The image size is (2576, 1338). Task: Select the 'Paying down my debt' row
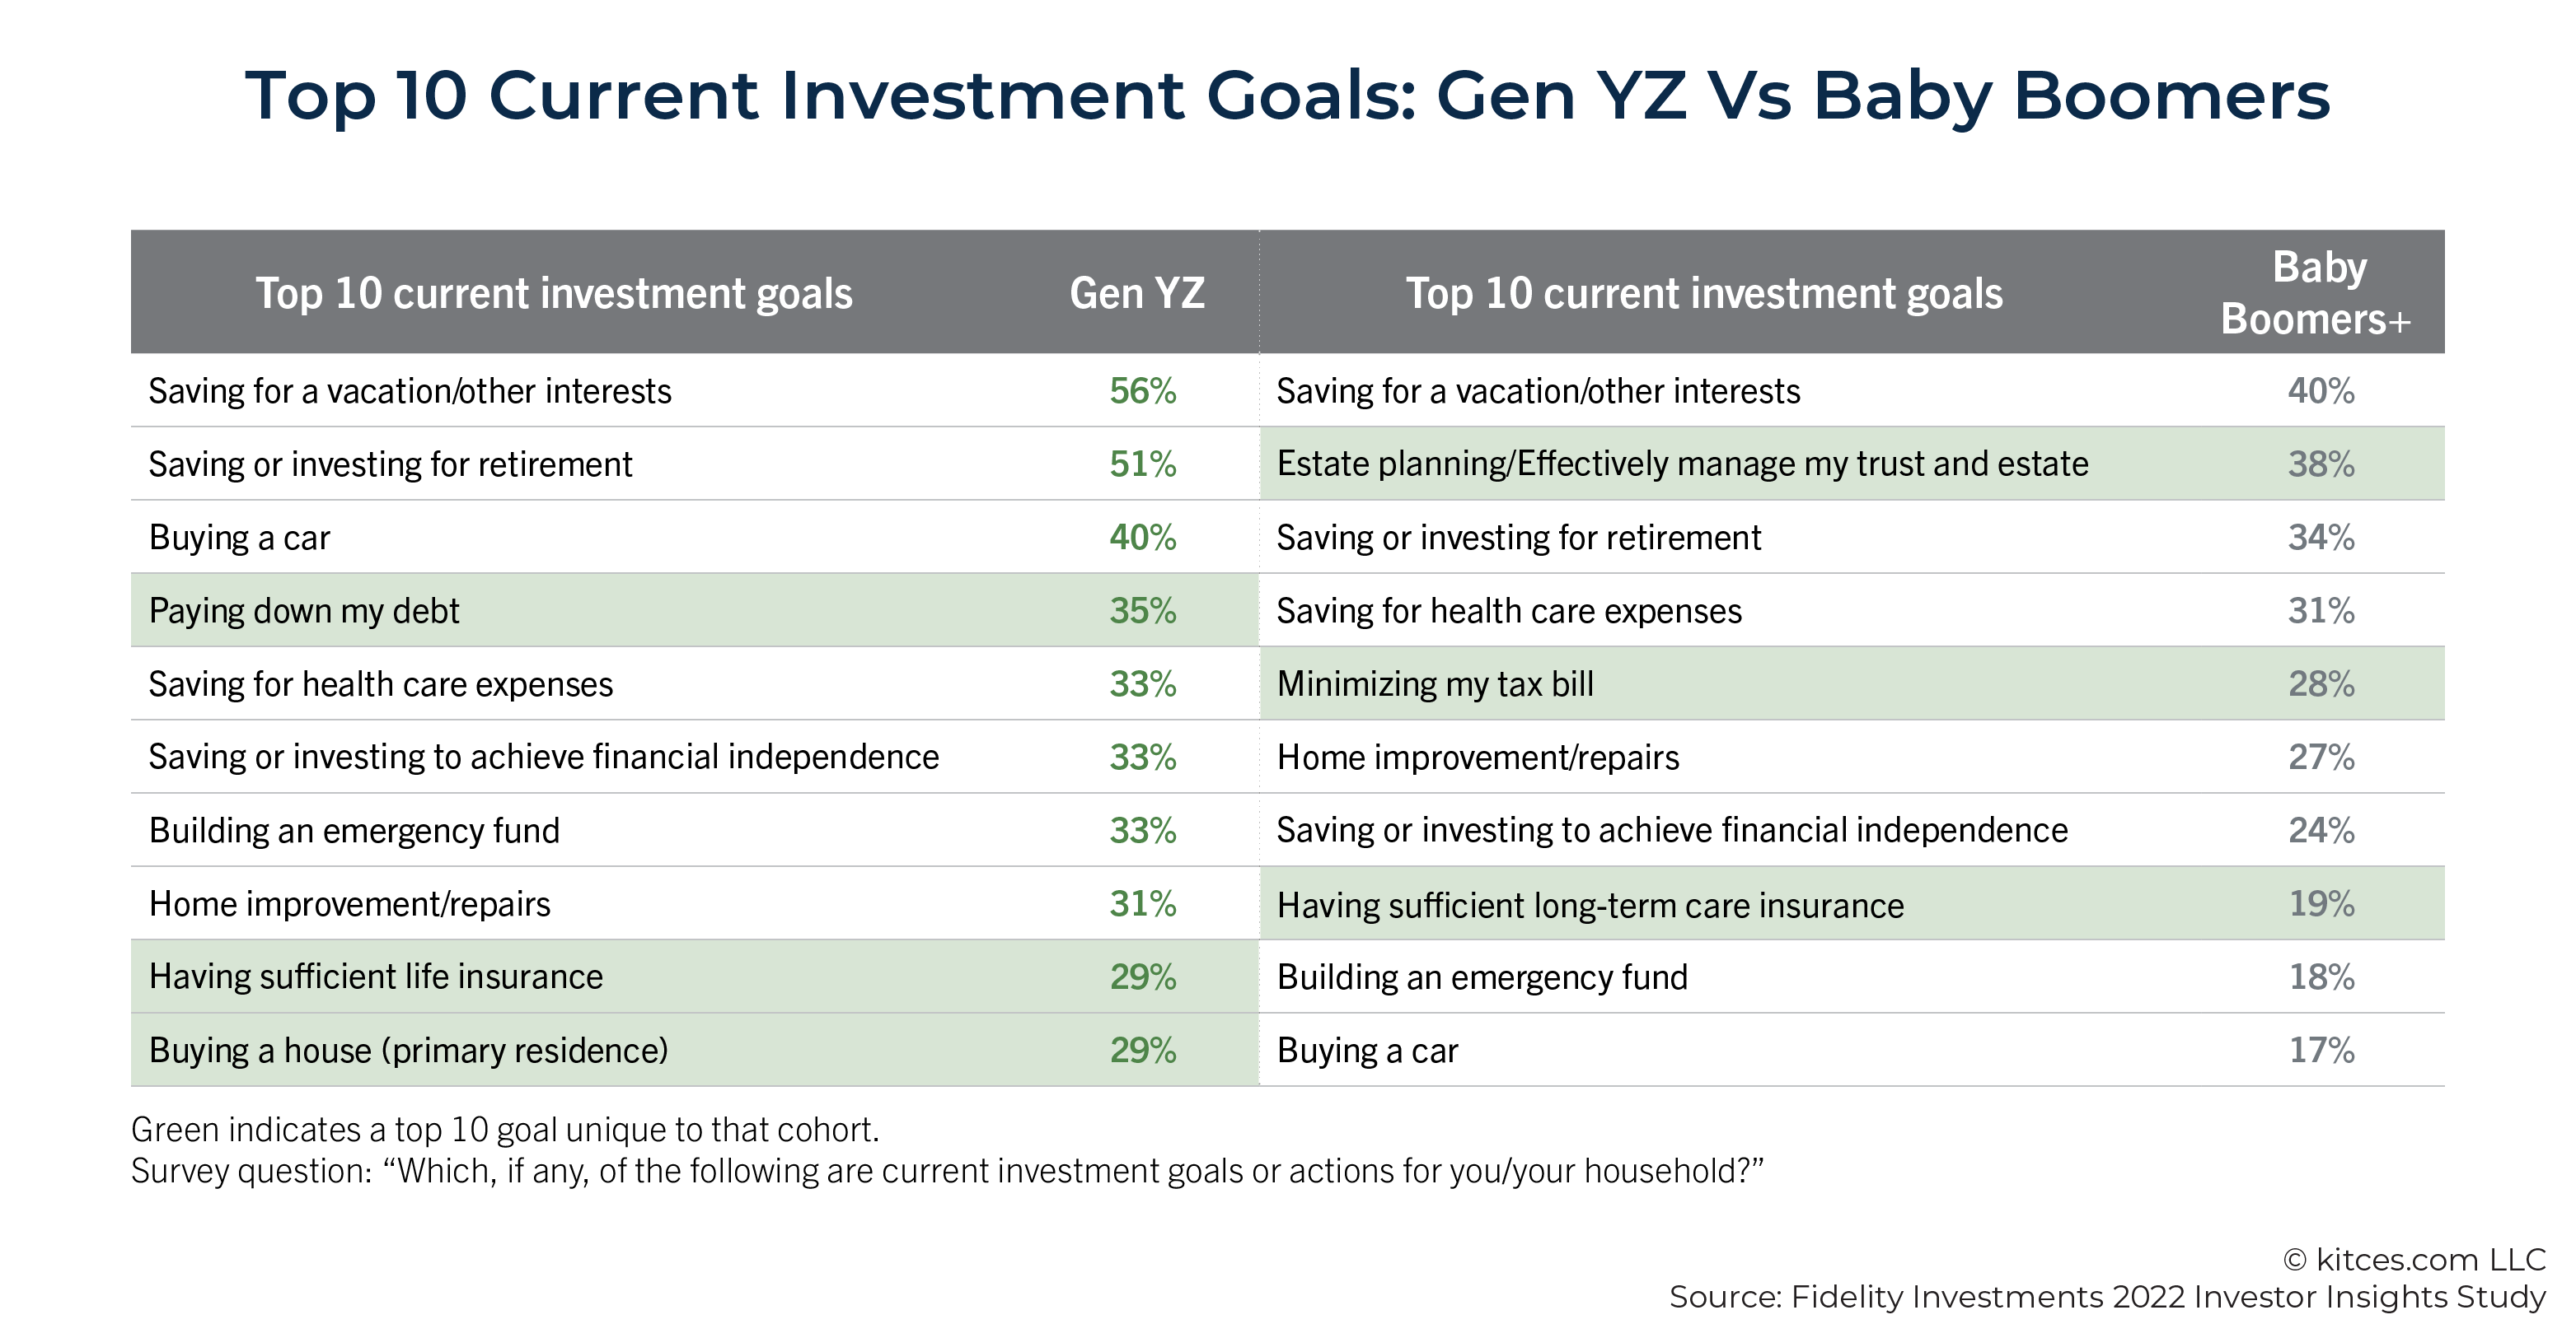(695, 611)
